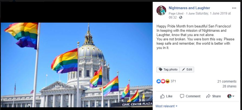Screen dimensions: 242x110
Task: Open the commenting-as profile selector dropdown
Action: (231, 96)
